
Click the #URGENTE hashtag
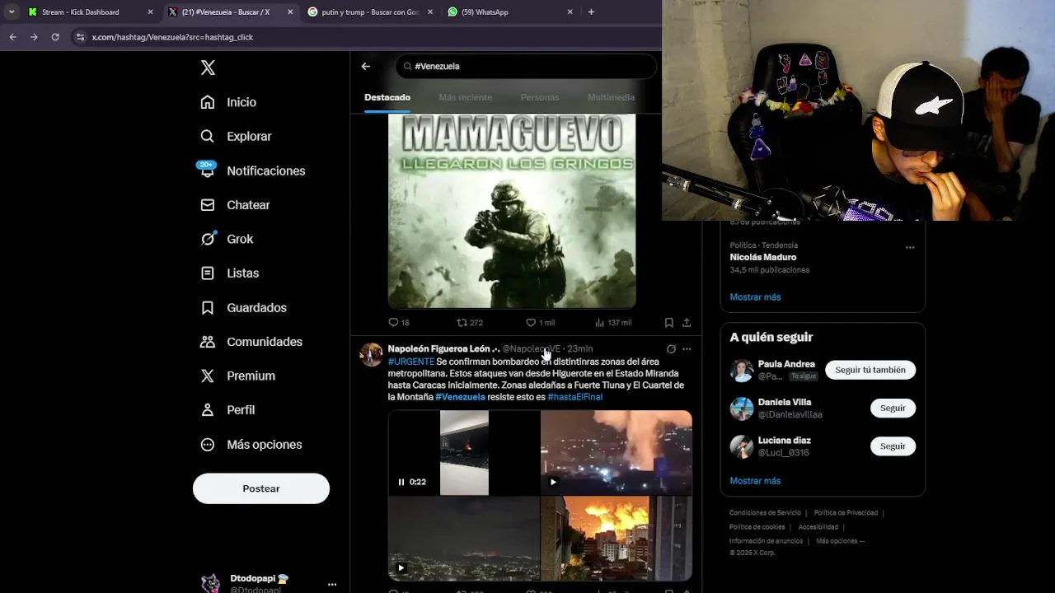(410, 362)
